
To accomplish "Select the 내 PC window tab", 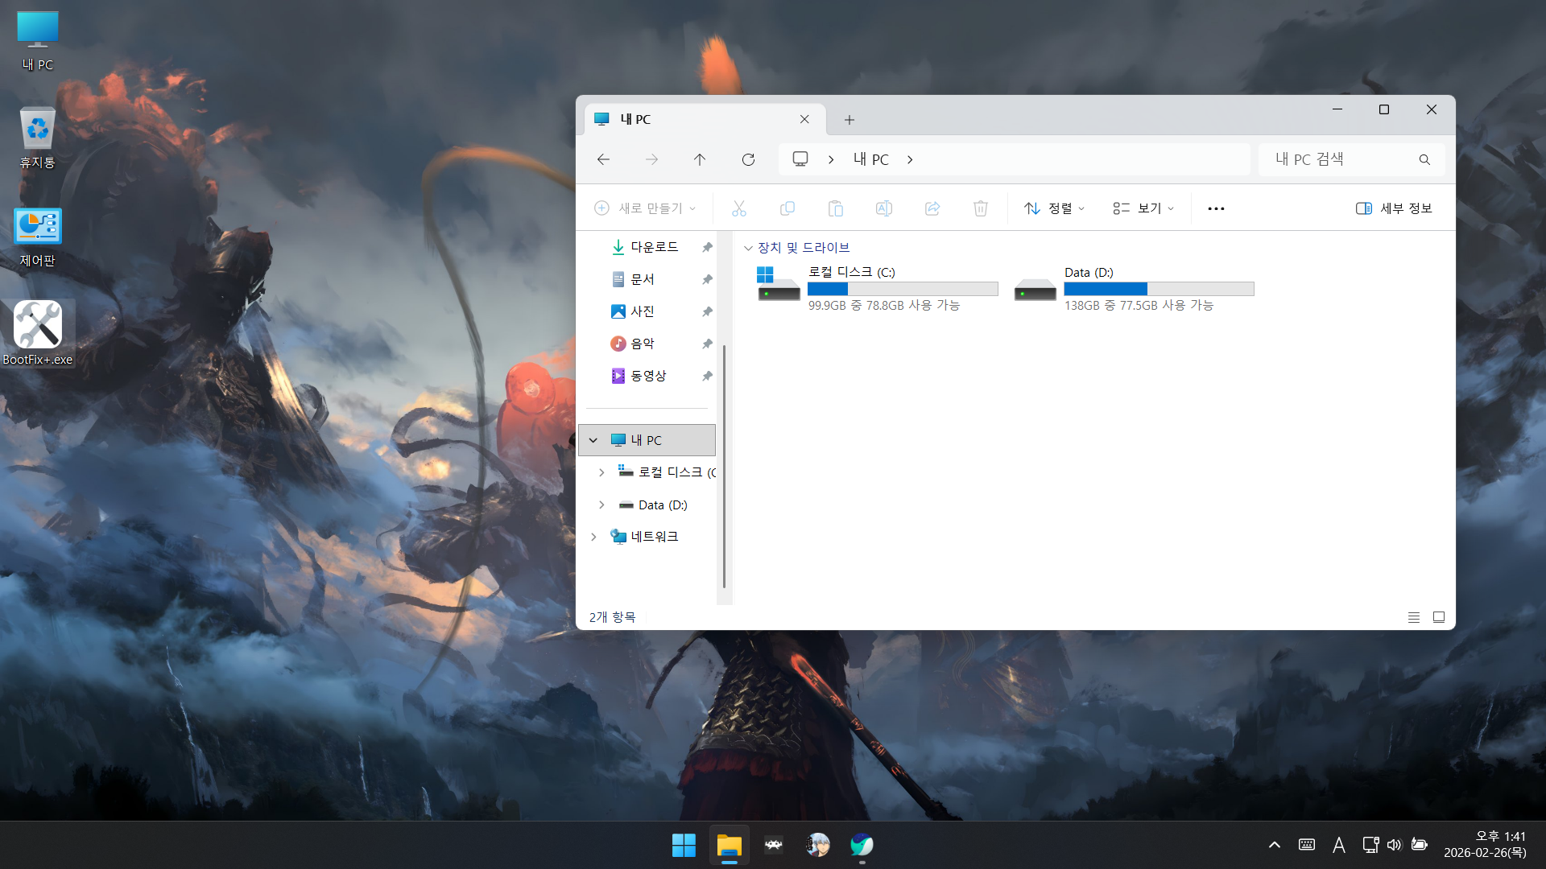I will [x=692, y=119].
